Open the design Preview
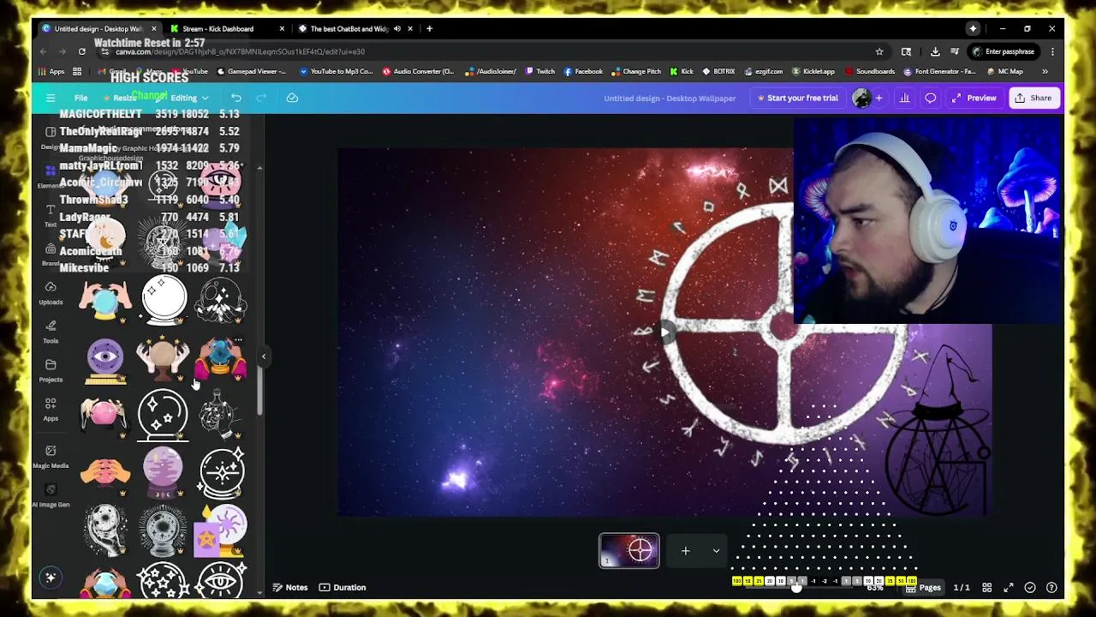 [x=974, y=98]
